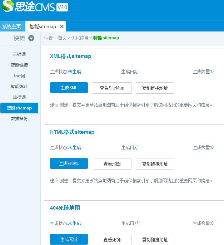224x245 pixels.
Task: Switch to the 系统主页 tab
Action: tap(12, 26)
